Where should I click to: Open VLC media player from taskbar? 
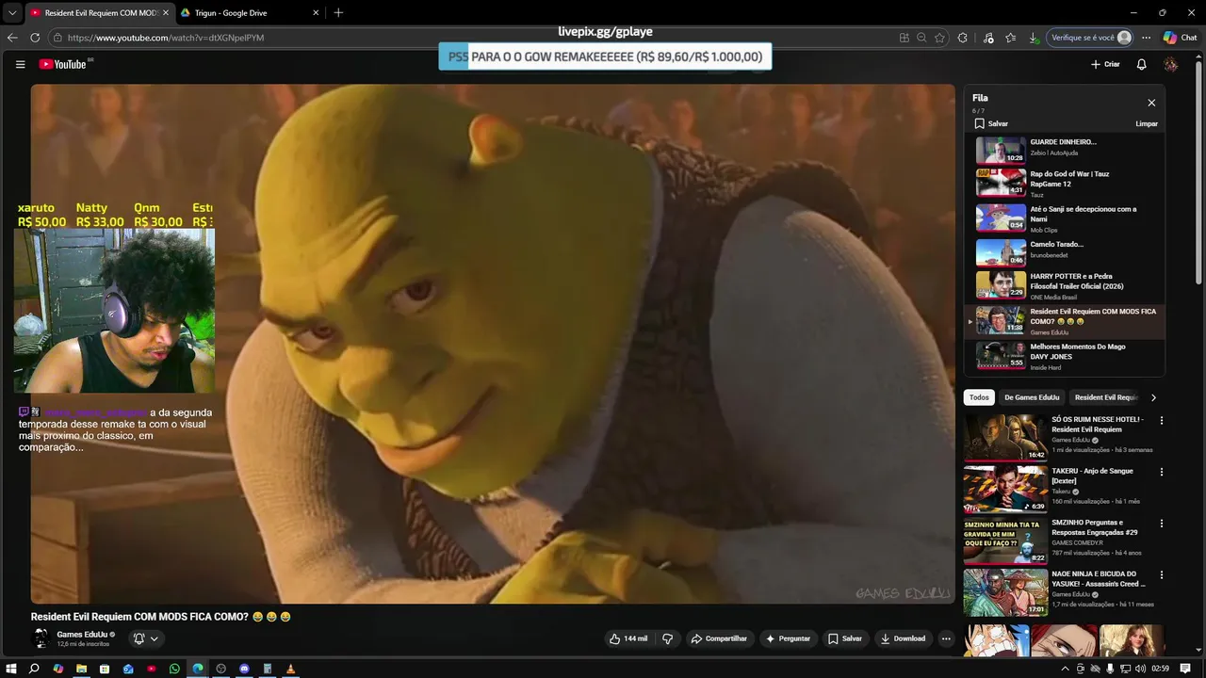(290, 669)
